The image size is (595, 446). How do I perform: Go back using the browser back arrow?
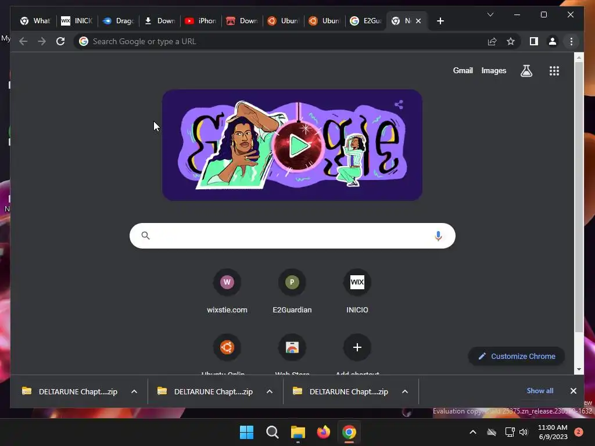tap(23, 41)
